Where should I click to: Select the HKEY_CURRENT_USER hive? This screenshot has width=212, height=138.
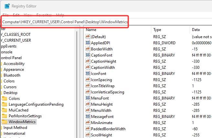[x=16, y=40]
